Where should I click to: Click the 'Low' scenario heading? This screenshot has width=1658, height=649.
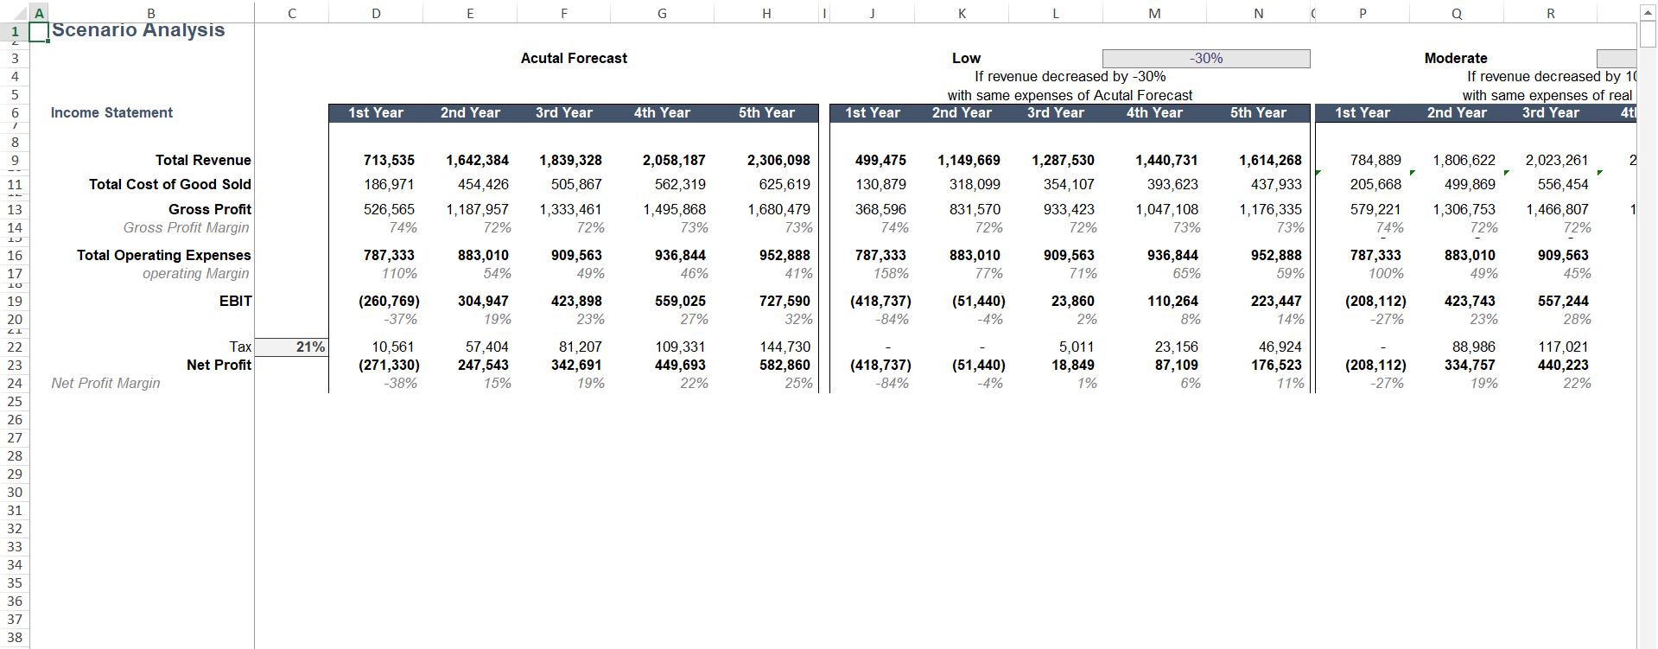pyautogui.click(x=966, y=58)
